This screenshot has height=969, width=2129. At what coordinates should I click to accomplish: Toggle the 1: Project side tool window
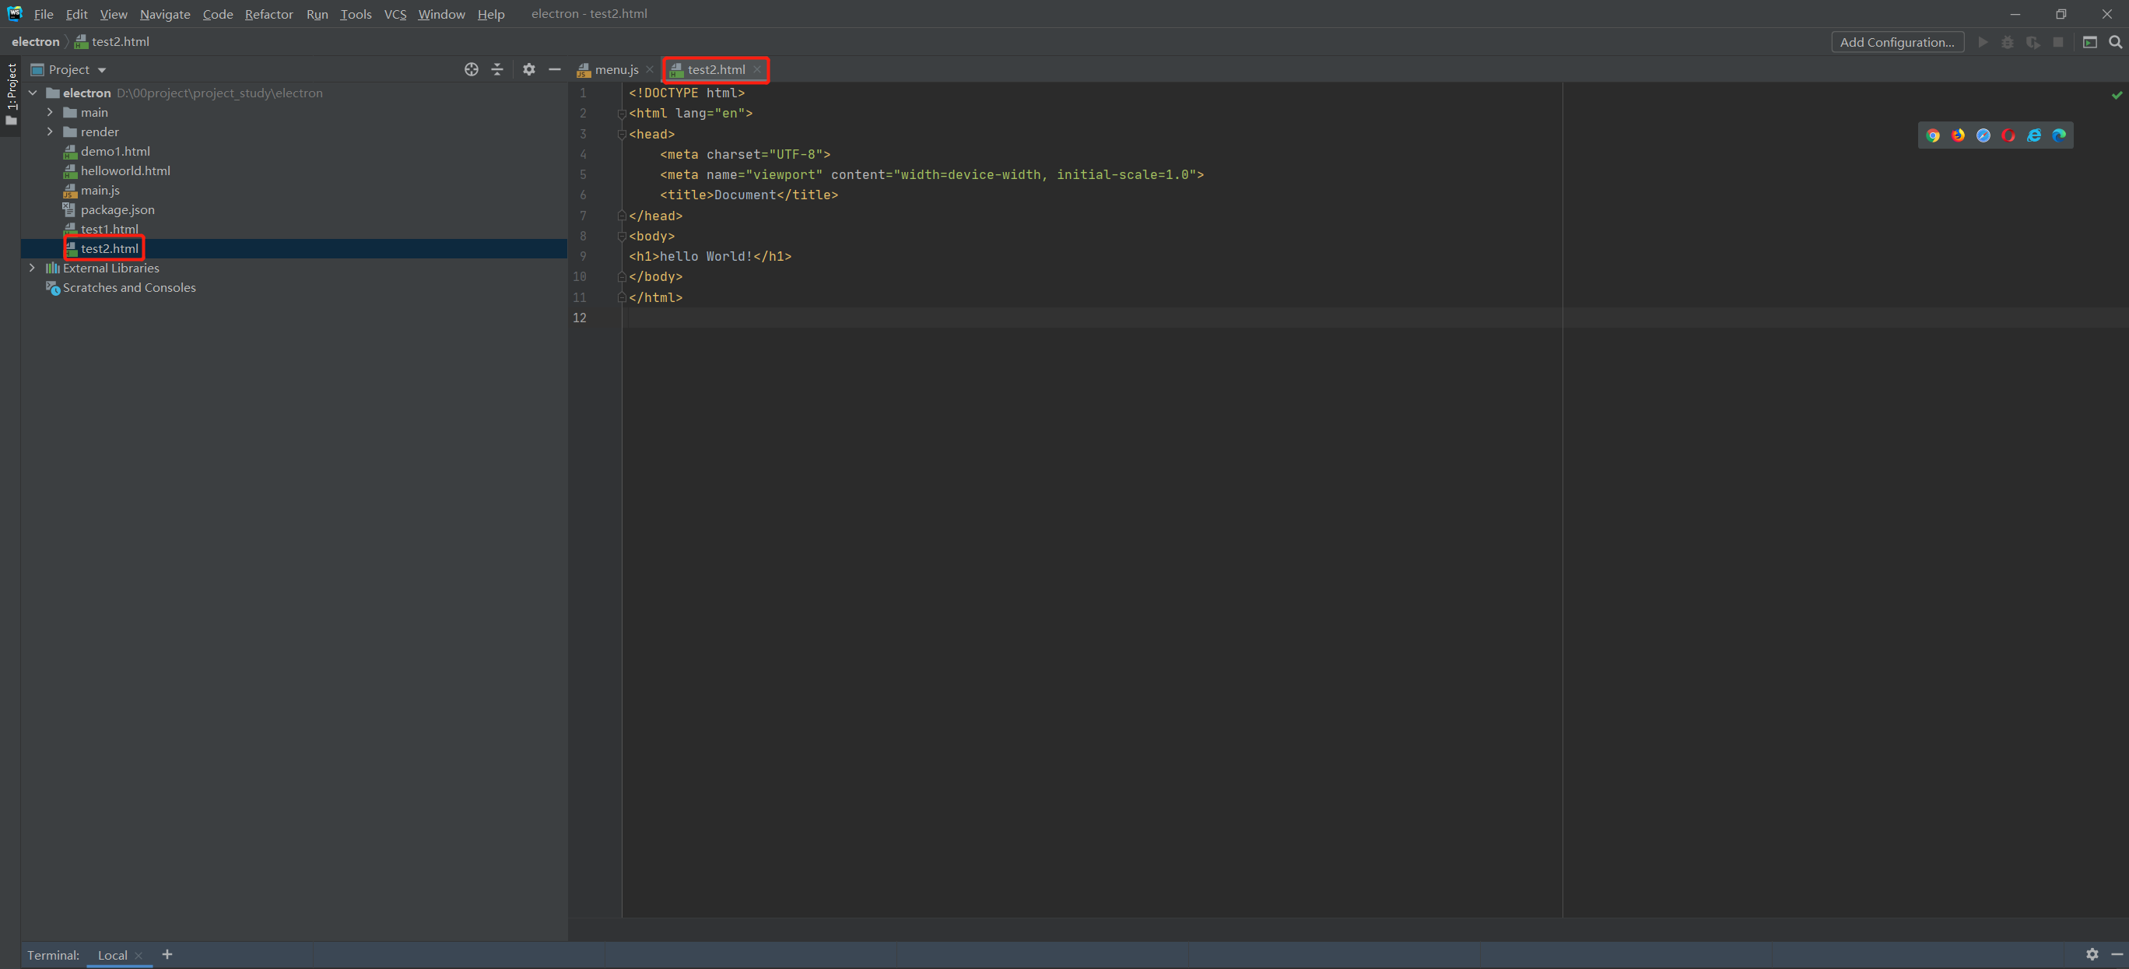click(x=12, y=93)
